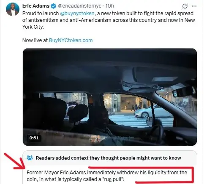Viewport: 204px width, 184px height.
Task: Click the red arrow annotation
Action: [15, 161]
